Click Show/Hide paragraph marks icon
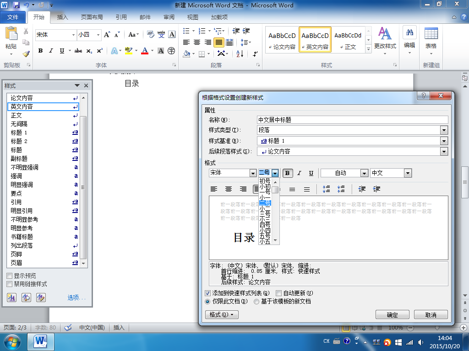This screenshot has width=469, height=351. point(255,53)
